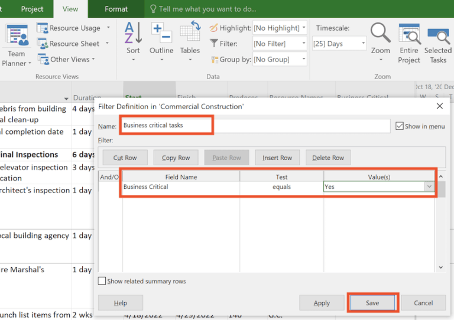Click the Tell me what you want box
Image resolution: width=454 pixels, height=320 pixels.
207,9
